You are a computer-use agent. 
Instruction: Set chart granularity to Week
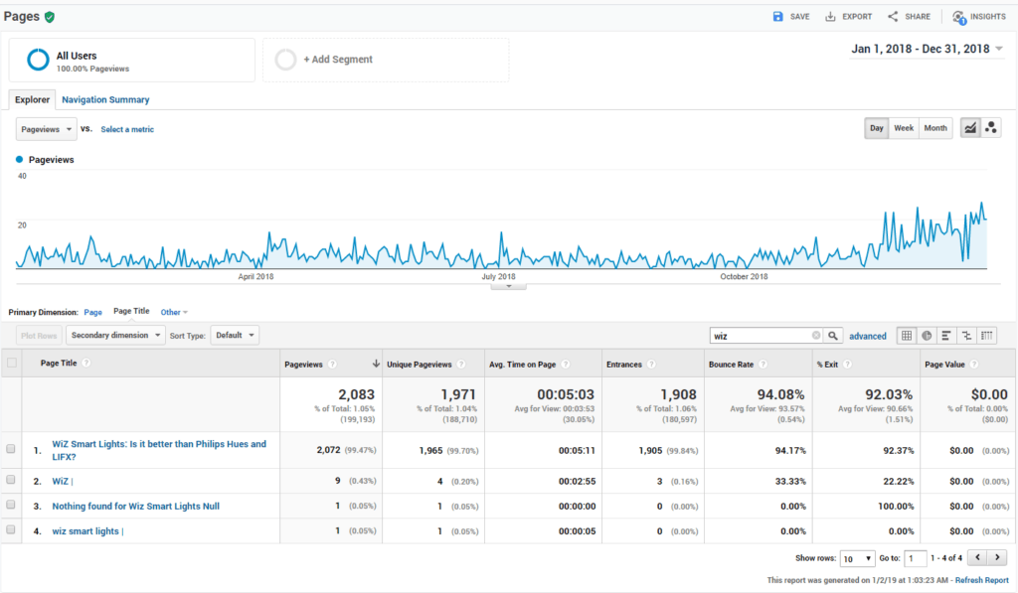pyautogui.click(x=904, y=128)
